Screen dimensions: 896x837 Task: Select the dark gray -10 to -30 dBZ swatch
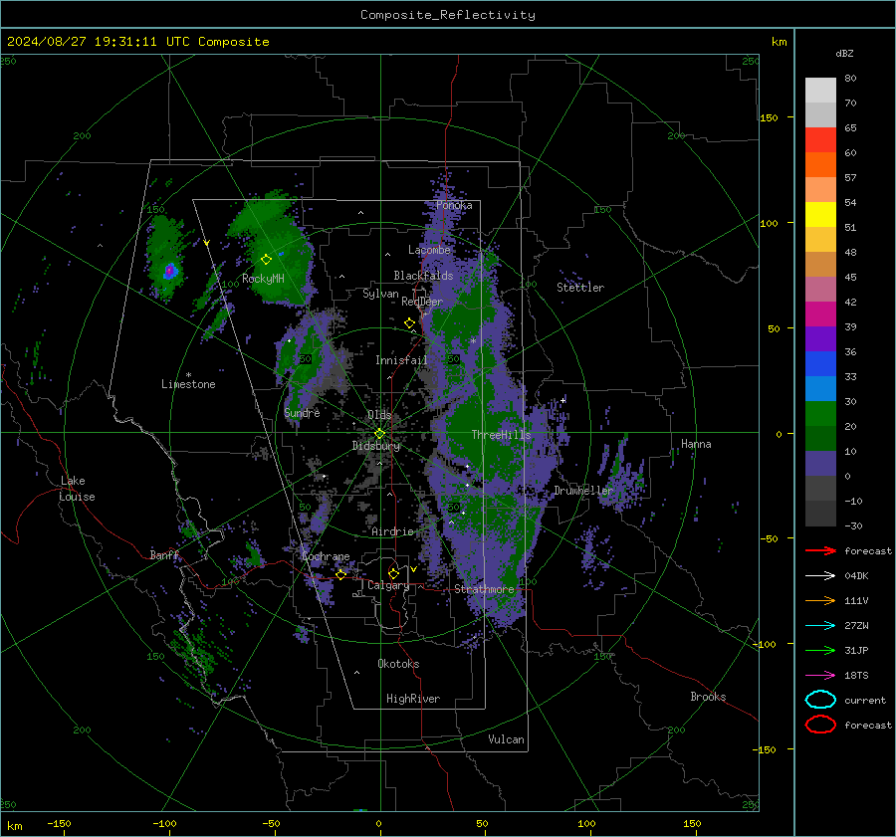(x=820, y=514)
